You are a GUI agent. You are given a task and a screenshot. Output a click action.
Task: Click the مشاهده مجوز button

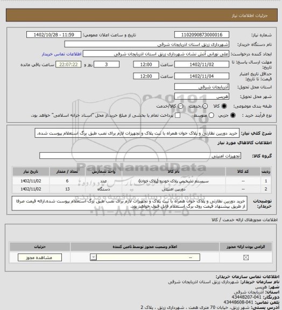[39, 257]
